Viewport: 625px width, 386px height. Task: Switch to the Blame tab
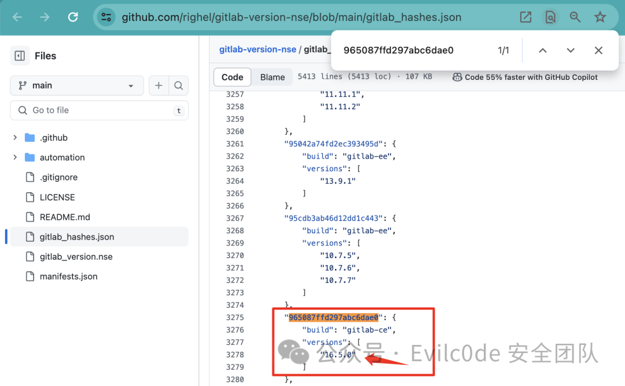[x=273, y=77]
